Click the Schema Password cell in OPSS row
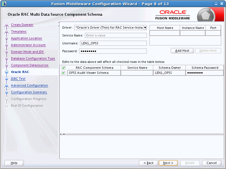The image size is (226, 169). coord(205,73)
